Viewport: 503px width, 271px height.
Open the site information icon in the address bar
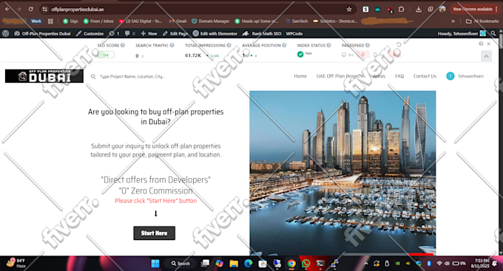45,10
